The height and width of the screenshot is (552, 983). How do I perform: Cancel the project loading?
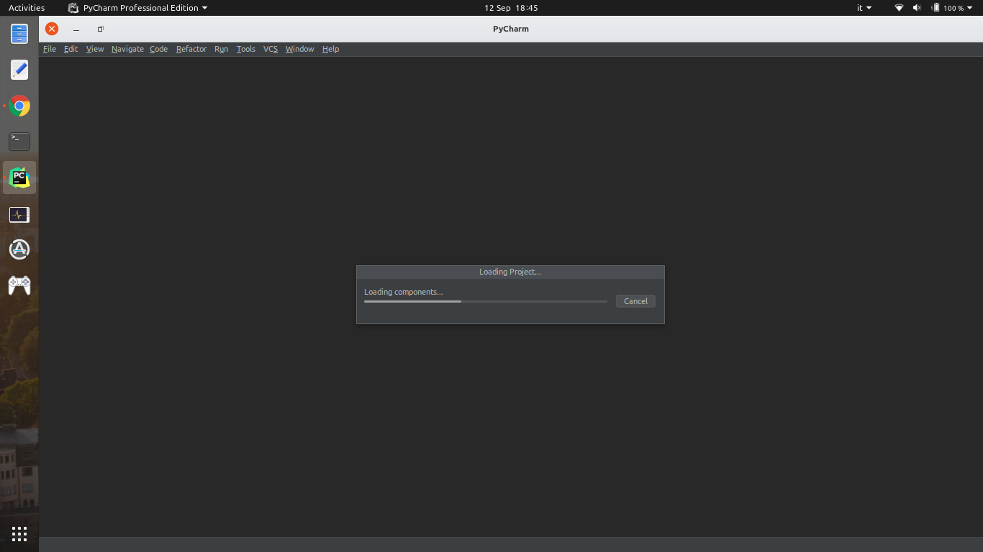635,301
